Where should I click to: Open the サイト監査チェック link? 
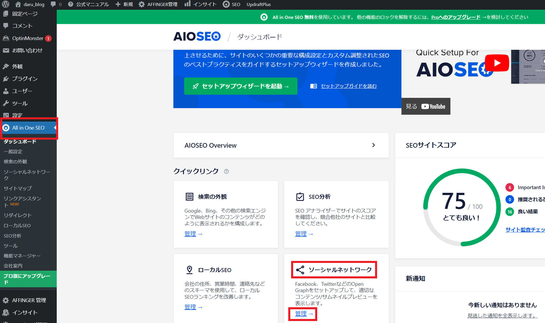[x=525, y=229]
